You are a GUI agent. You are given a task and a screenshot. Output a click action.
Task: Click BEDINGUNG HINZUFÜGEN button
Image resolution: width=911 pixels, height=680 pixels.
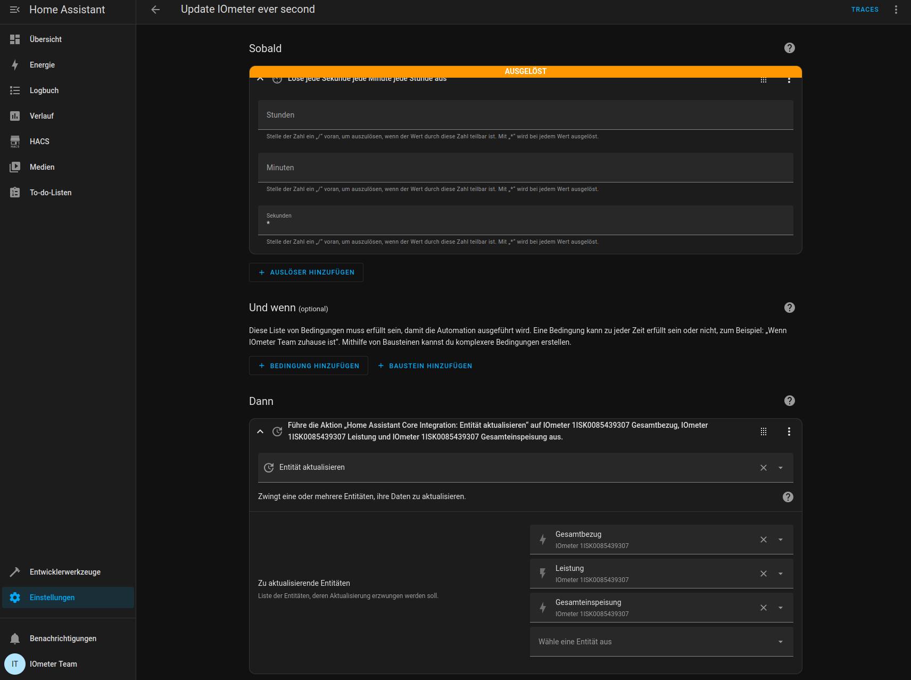pyautogui.click(x=309, y=366)
